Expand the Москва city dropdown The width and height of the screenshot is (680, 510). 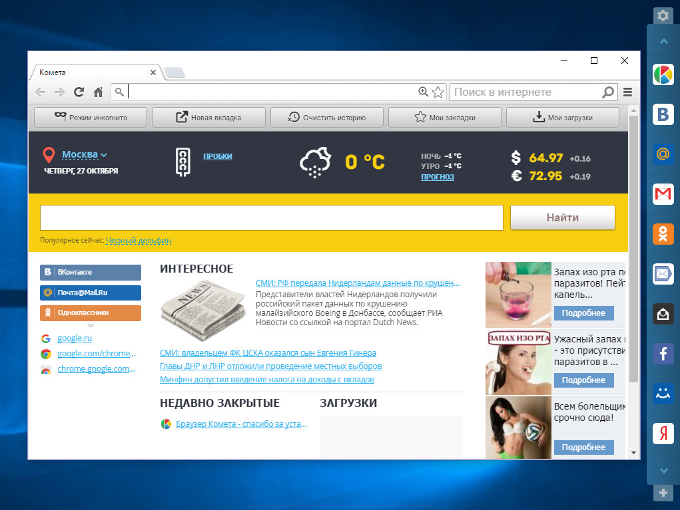(x=85, y=154)
